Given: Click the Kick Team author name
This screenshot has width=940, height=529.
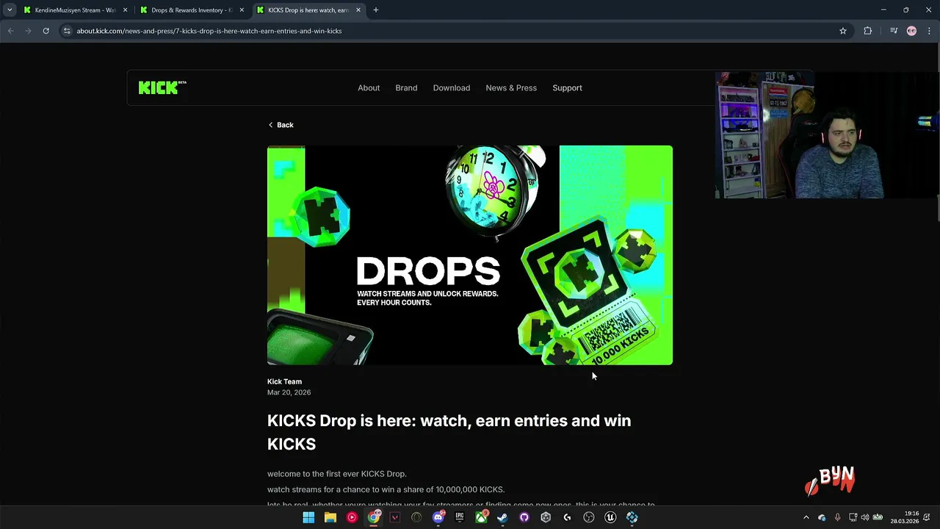Looking at the screenshot, I should tap(284, 381).
